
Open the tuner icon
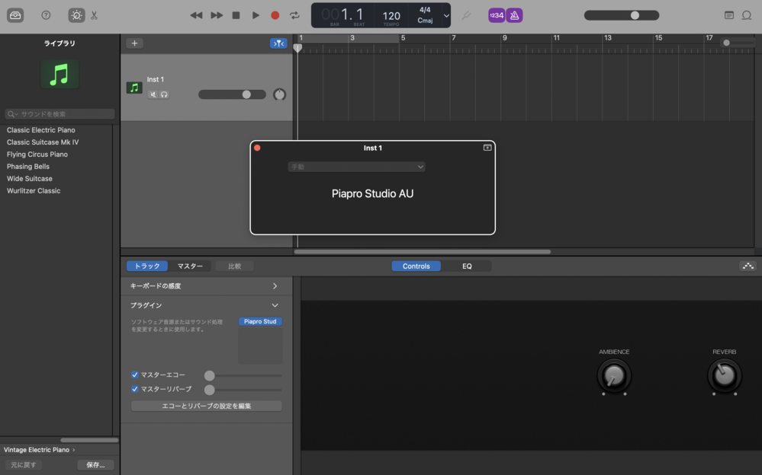[466, 15]
